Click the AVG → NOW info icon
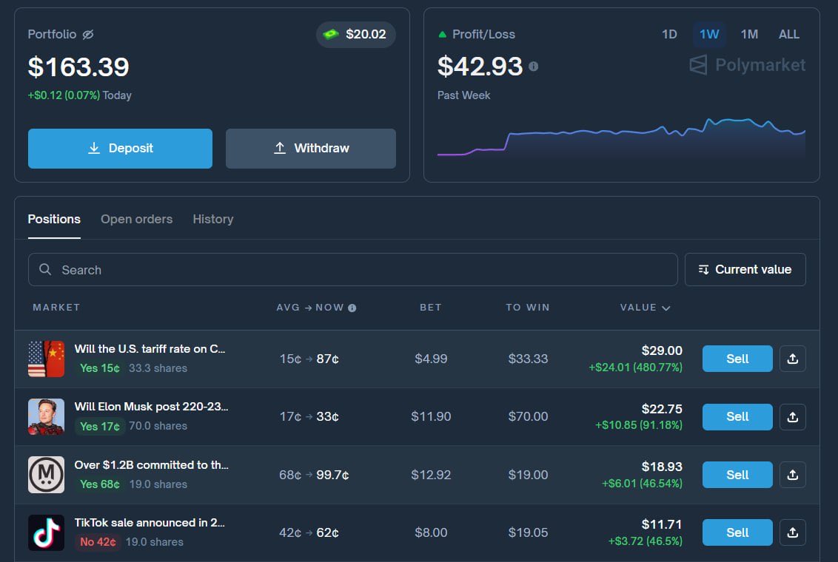This screenshot has width=838, height=562. 352,308
